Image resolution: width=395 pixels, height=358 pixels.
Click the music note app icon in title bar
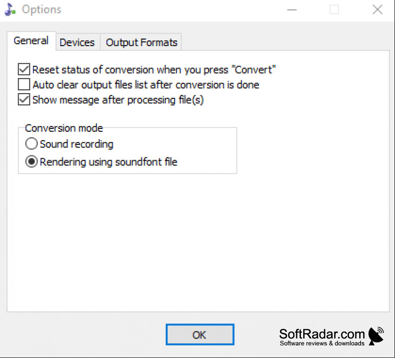point(10,10)
